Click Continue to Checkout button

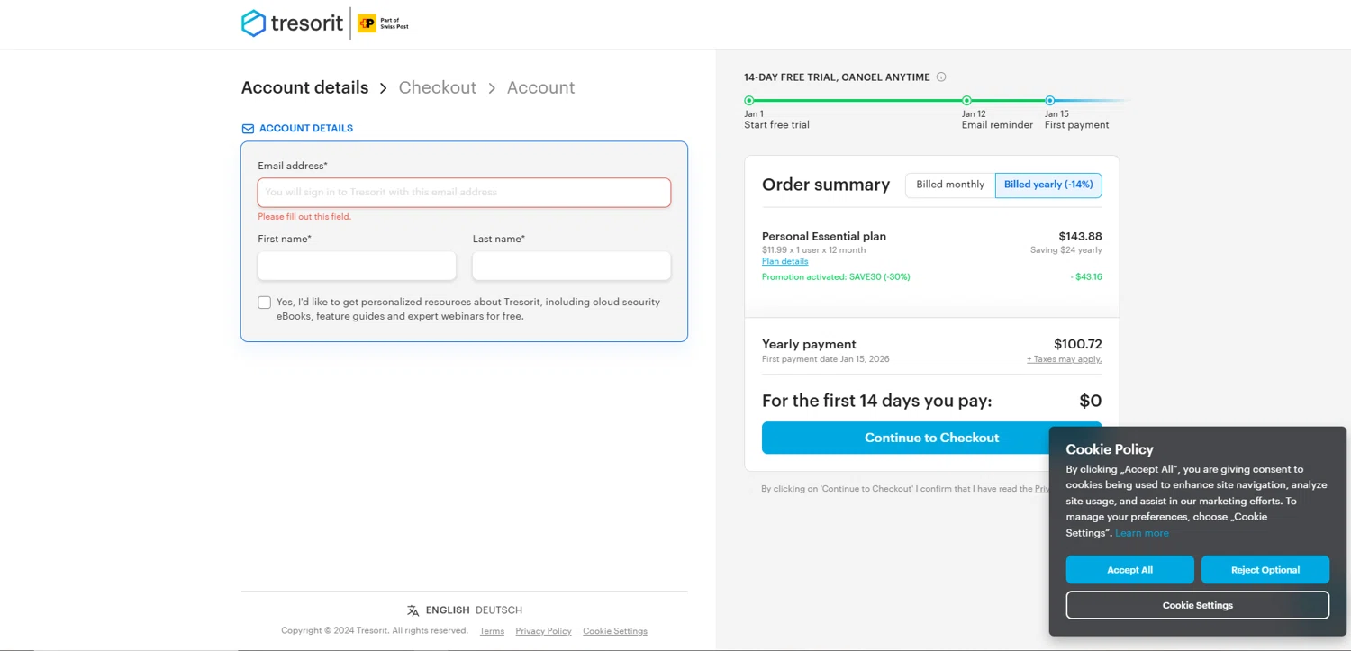[x=931, y=438]
